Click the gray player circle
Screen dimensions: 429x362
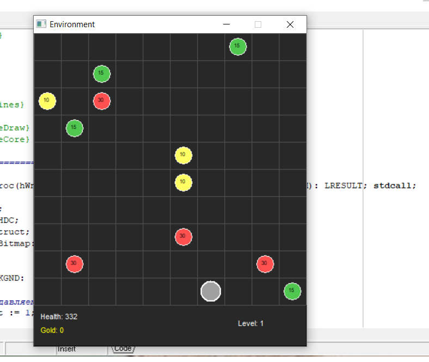[x=211, y=291]
